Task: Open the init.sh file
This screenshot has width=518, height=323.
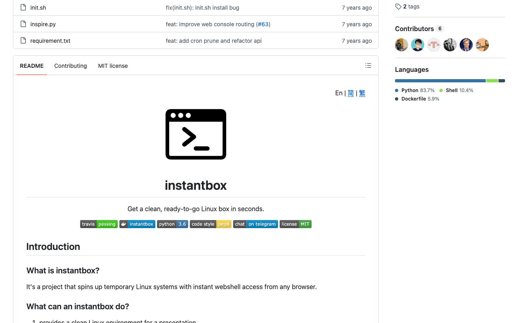Action: pos(38,8)
